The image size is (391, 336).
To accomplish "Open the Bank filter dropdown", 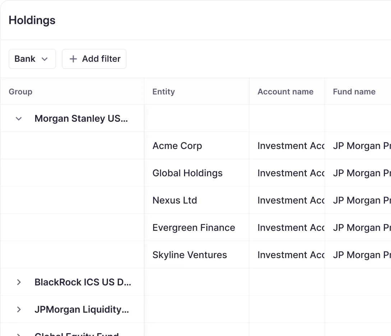I will point(32,59).
